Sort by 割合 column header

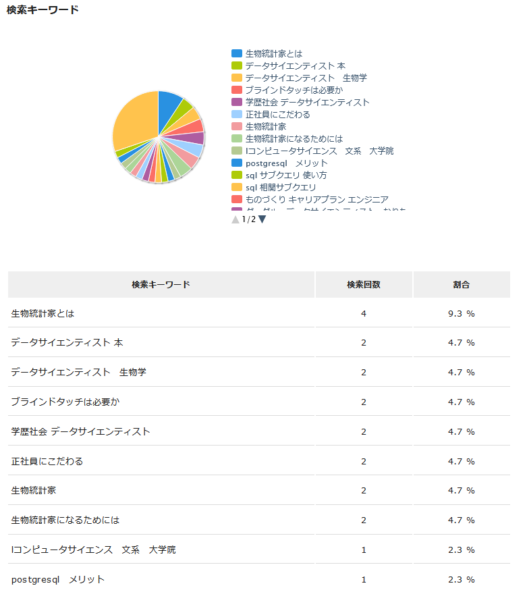point(462,285)
